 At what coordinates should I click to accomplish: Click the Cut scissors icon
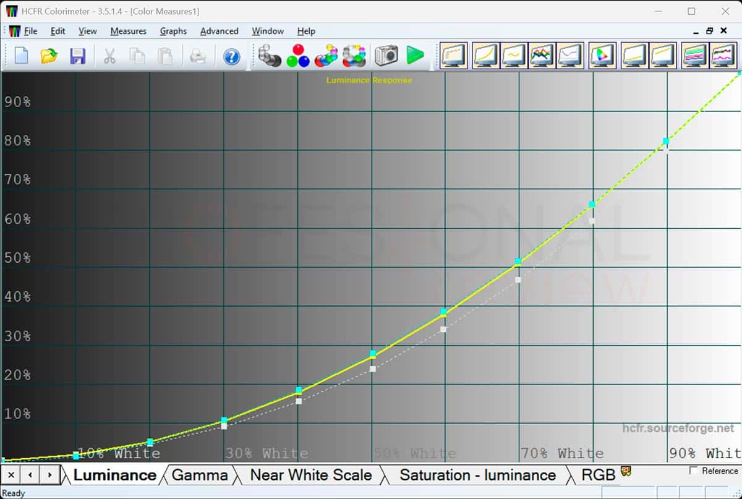point(109,56)
